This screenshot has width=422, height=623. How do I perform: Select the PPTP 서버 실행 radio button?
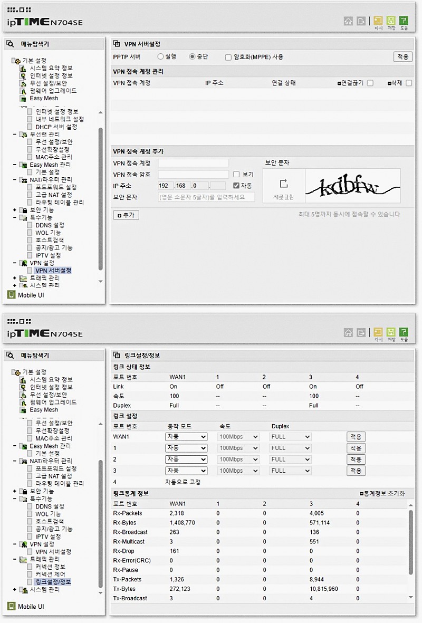coord(160,56)
